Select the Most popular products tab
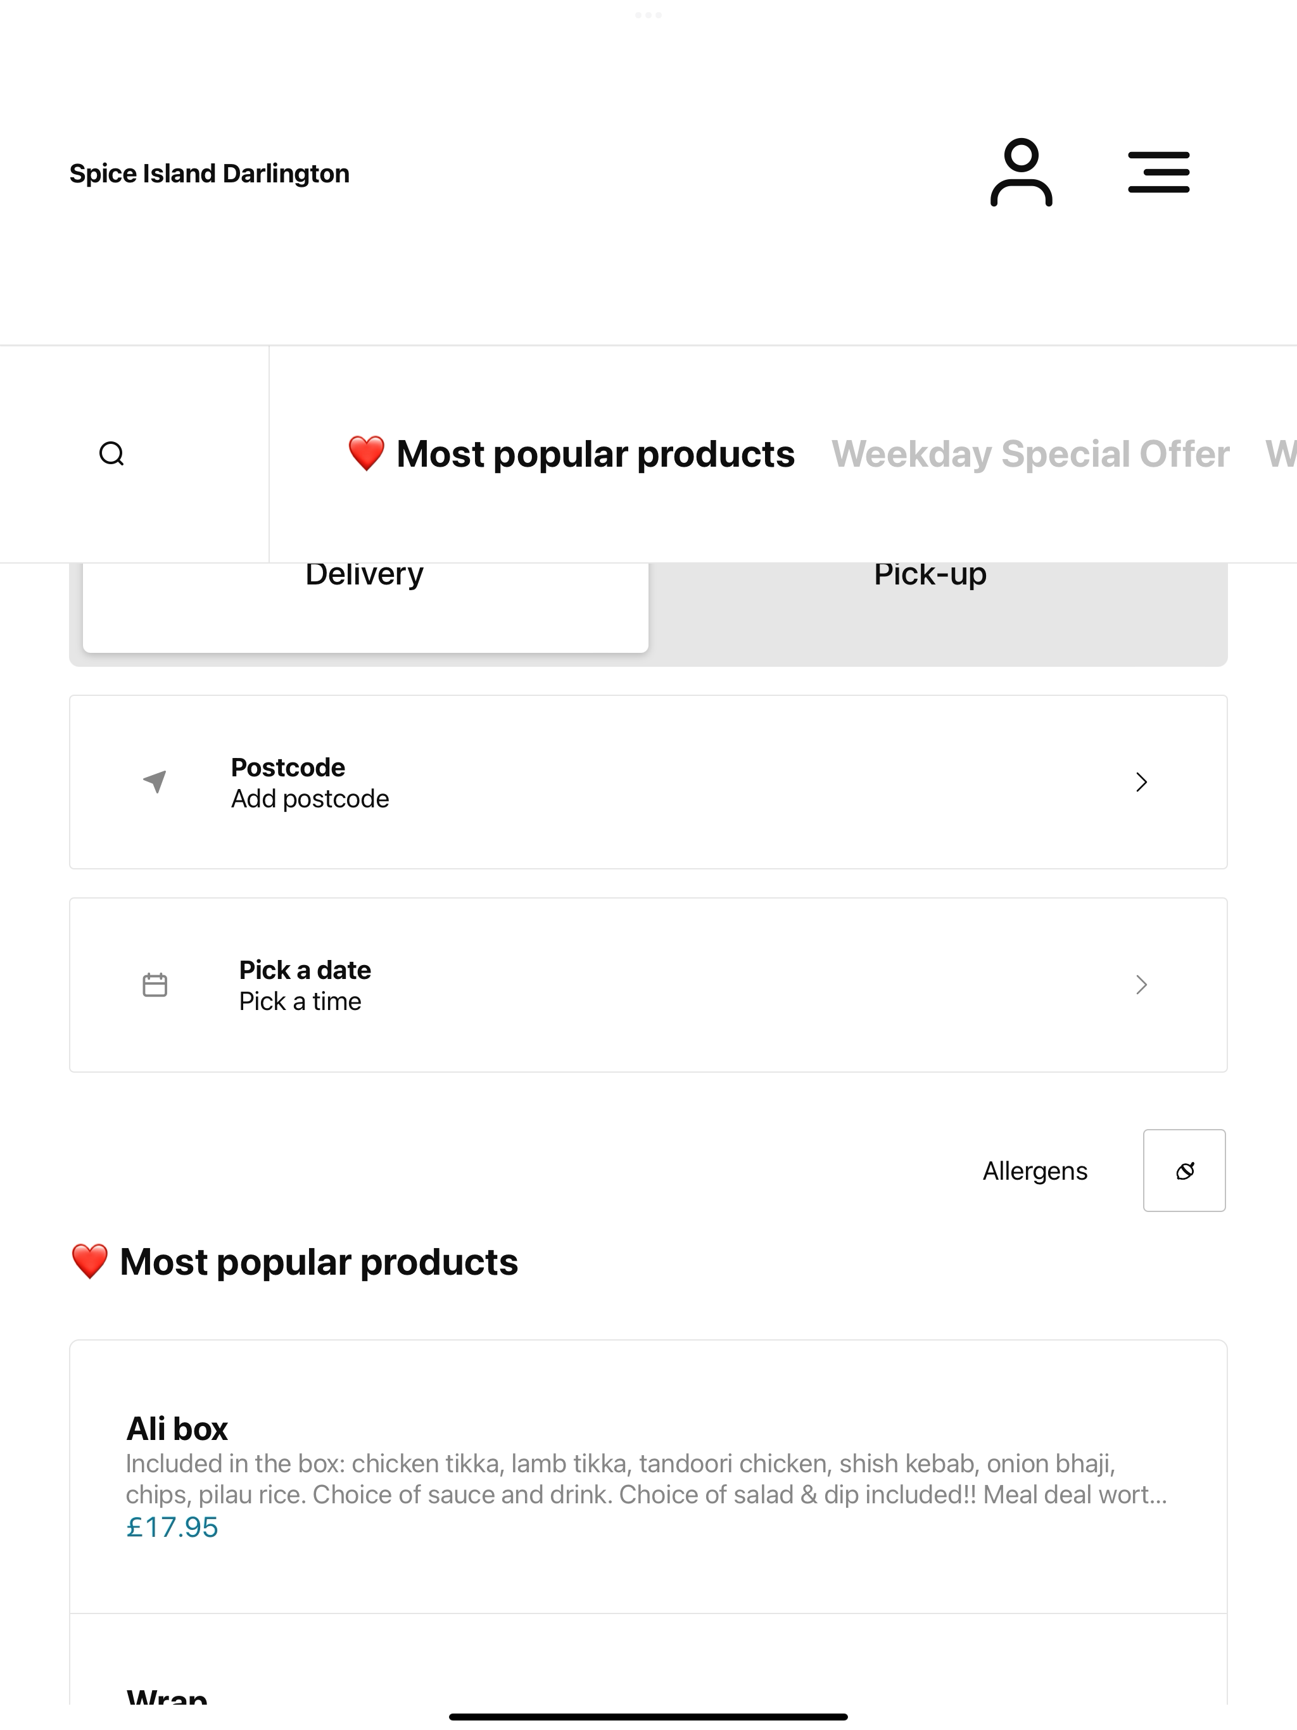Screen dimensions: 1297x1730 571,453
